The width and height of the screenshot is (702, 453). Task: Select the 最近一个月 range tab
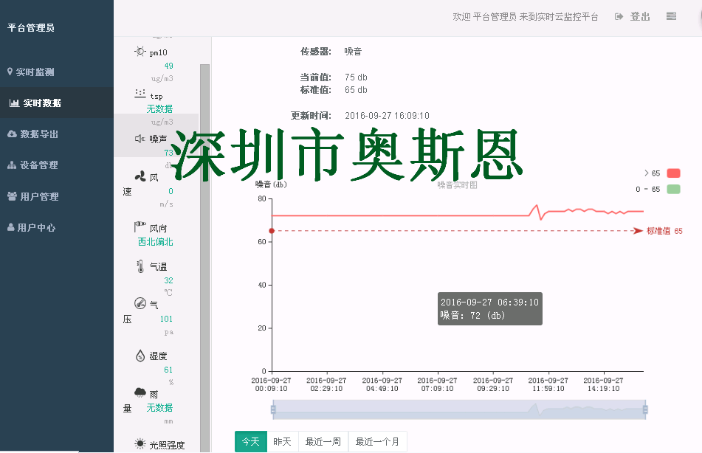point(377,442)
